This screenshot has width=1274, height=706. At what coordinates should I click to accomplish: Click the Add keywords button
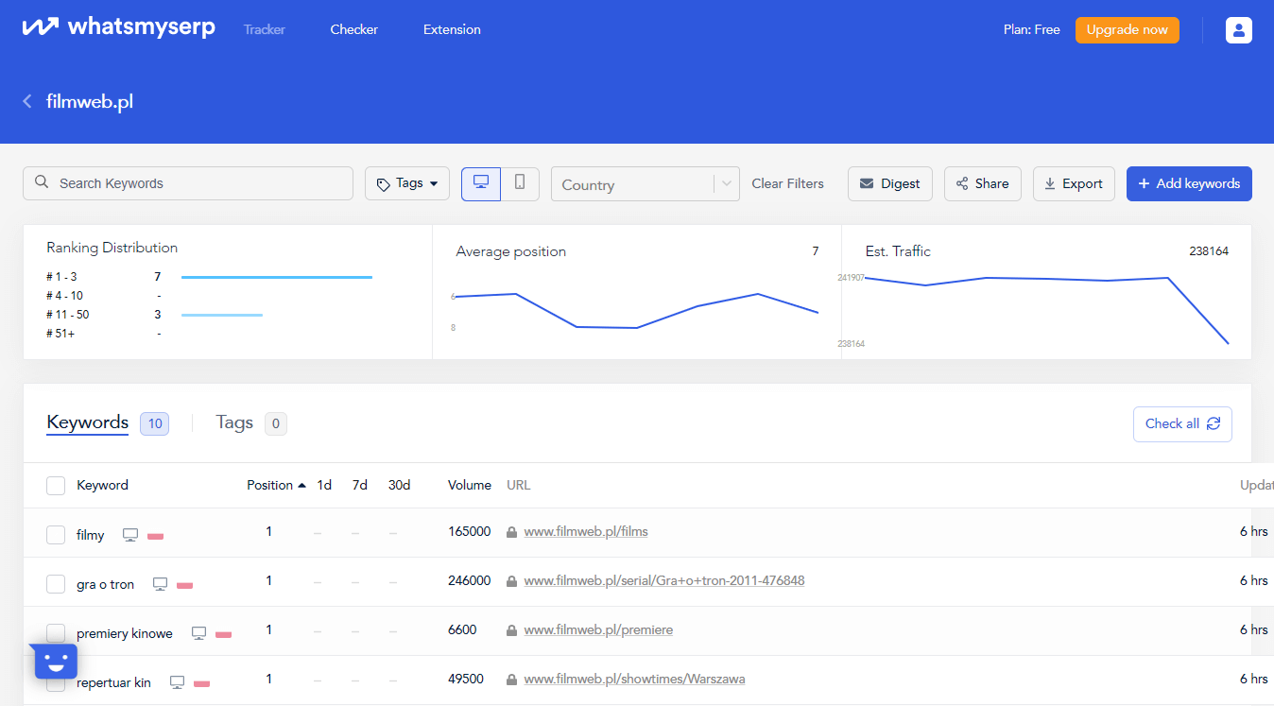click(1189, 183)
